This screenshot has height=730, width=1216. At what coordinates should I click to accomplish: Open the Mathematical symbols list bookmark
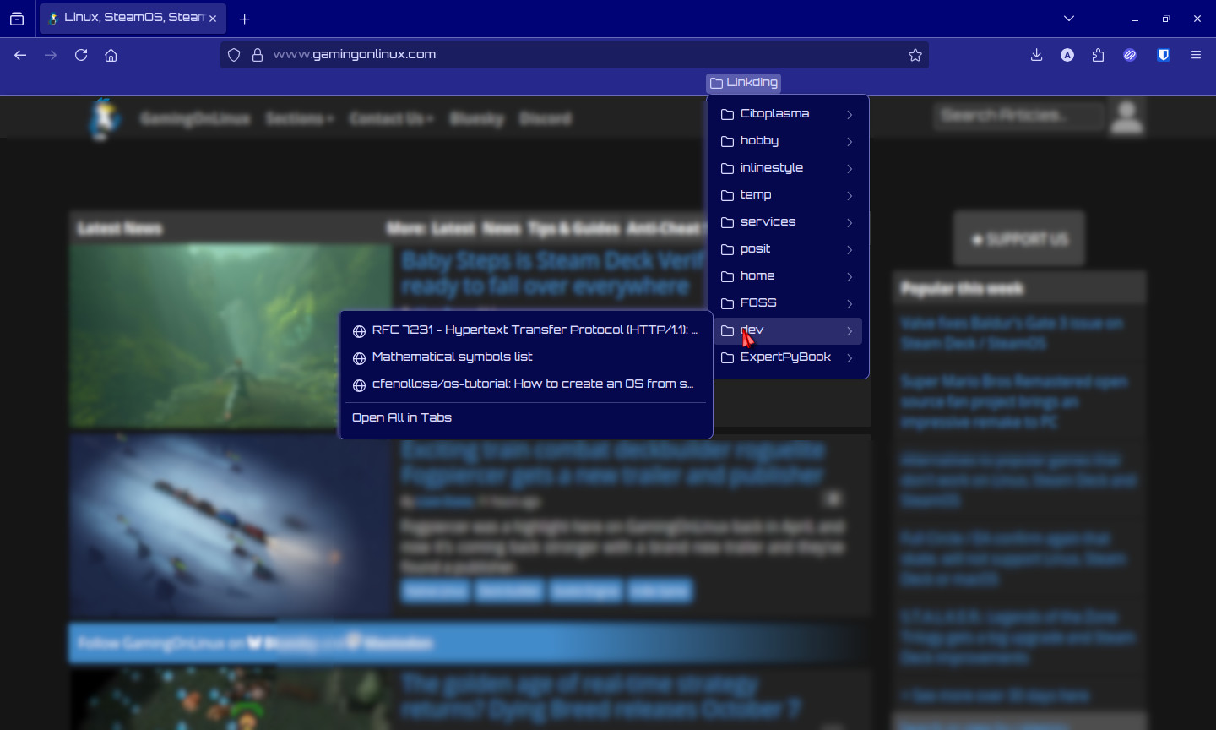click(x=452, y=357)
